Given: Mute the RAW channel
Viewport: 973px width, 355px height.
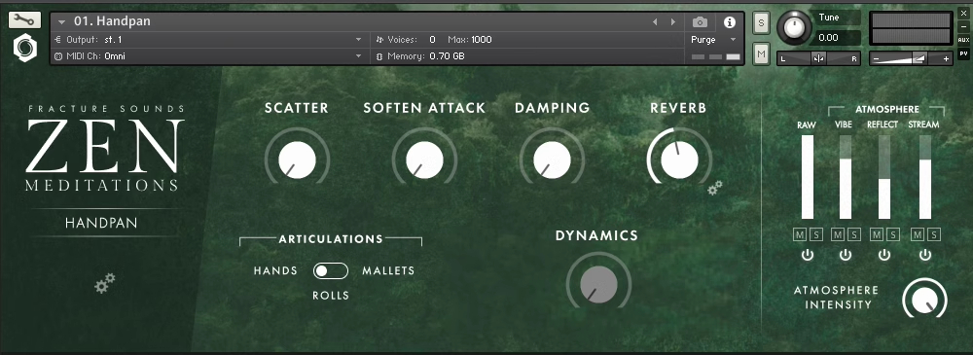Looking at the screenshot, I should 801,234.
